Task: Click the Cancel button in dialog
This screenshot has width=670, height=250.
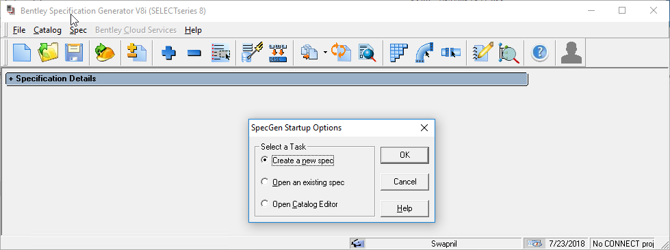Action: 404,182
